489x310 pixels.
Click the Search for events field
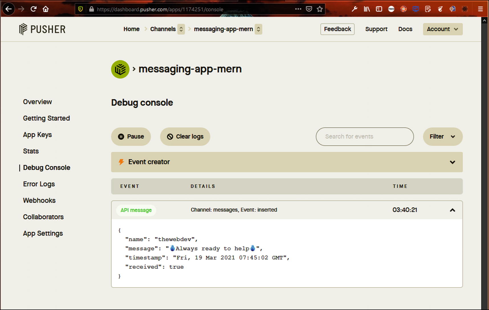(x=364, y=137)
